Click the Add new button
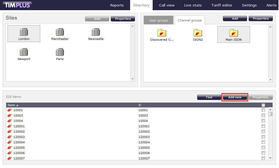The width and height of the screenshot is (279, 168). tap(235, 97)
